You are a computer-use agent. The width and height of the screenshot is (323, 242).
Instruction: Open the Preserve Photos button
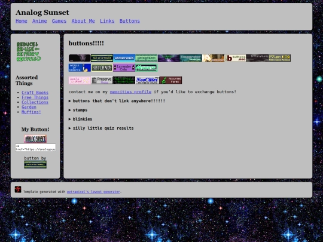coord(102,80)
